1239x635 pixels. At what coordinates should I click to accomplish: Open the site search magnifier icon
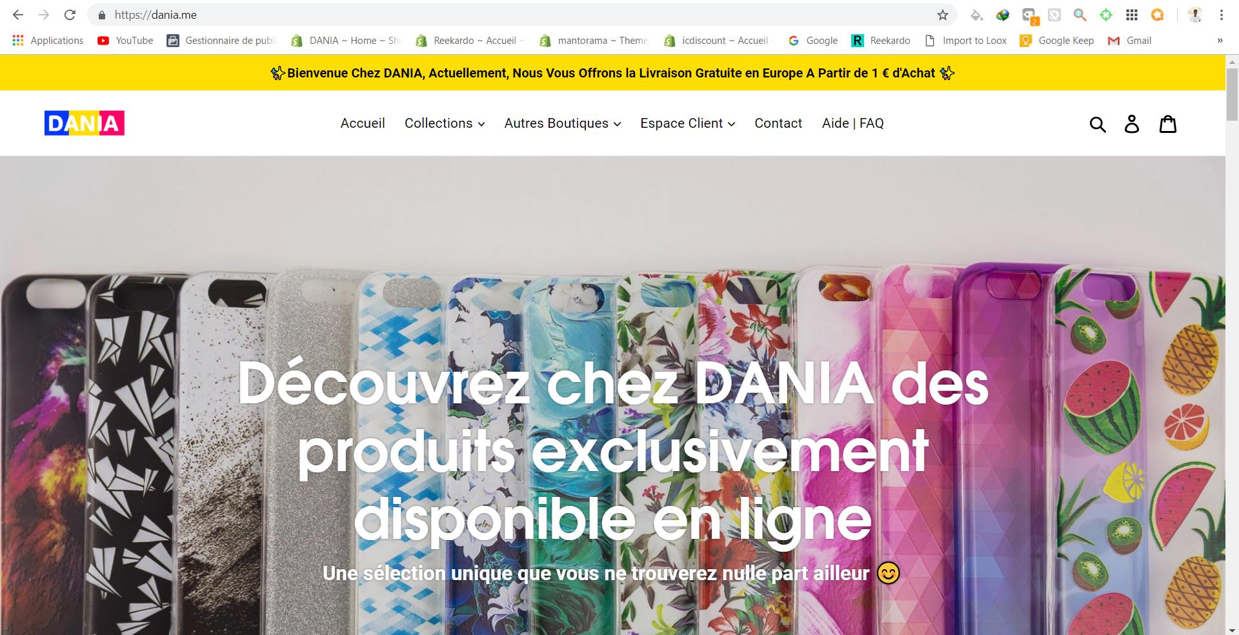(x=1098, y=124)
